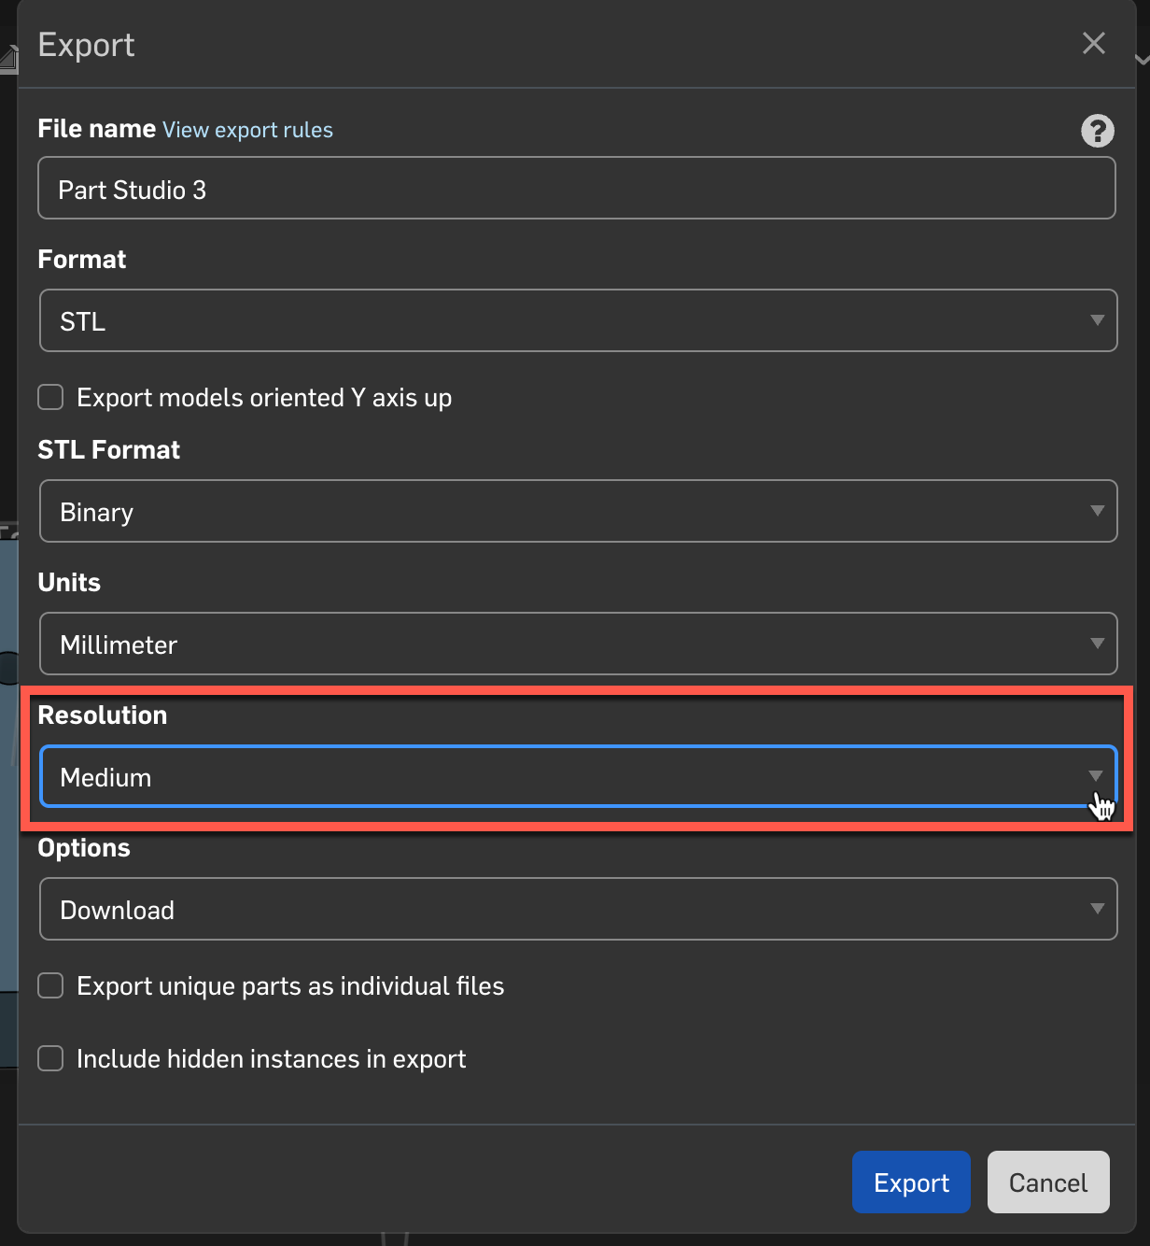Enable Export models oriented Y axis up

pos(50,397)
